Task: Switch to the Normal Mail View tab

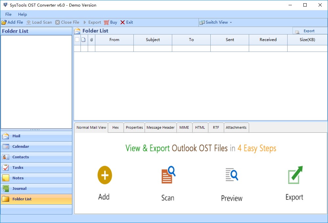Action: [91, 127]
